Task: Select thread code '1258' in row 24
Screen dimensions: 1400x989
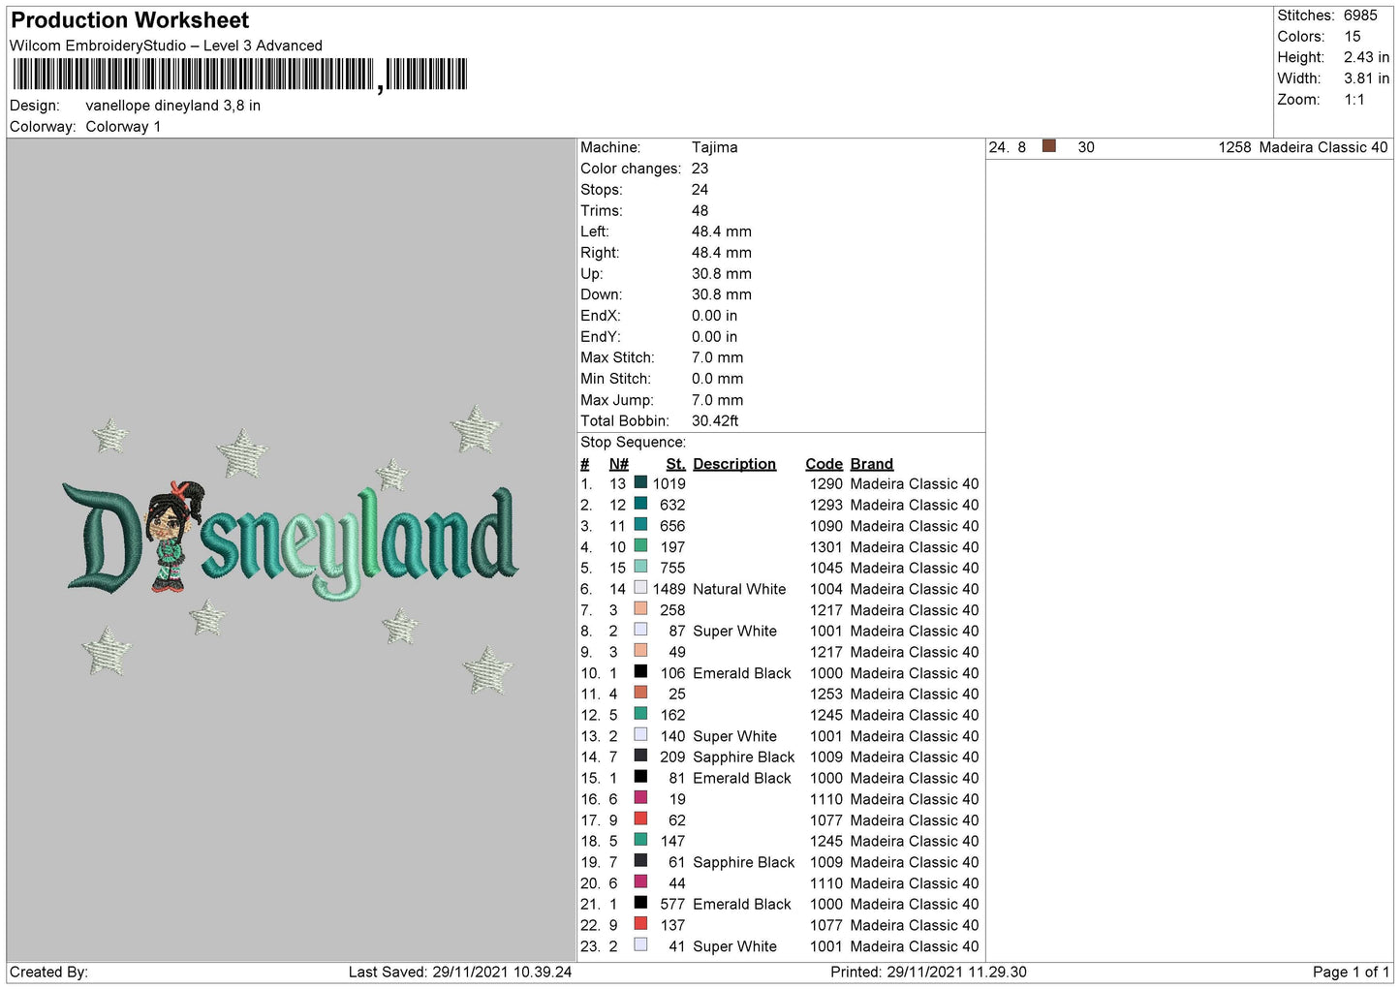Action: pos(1234,147)
